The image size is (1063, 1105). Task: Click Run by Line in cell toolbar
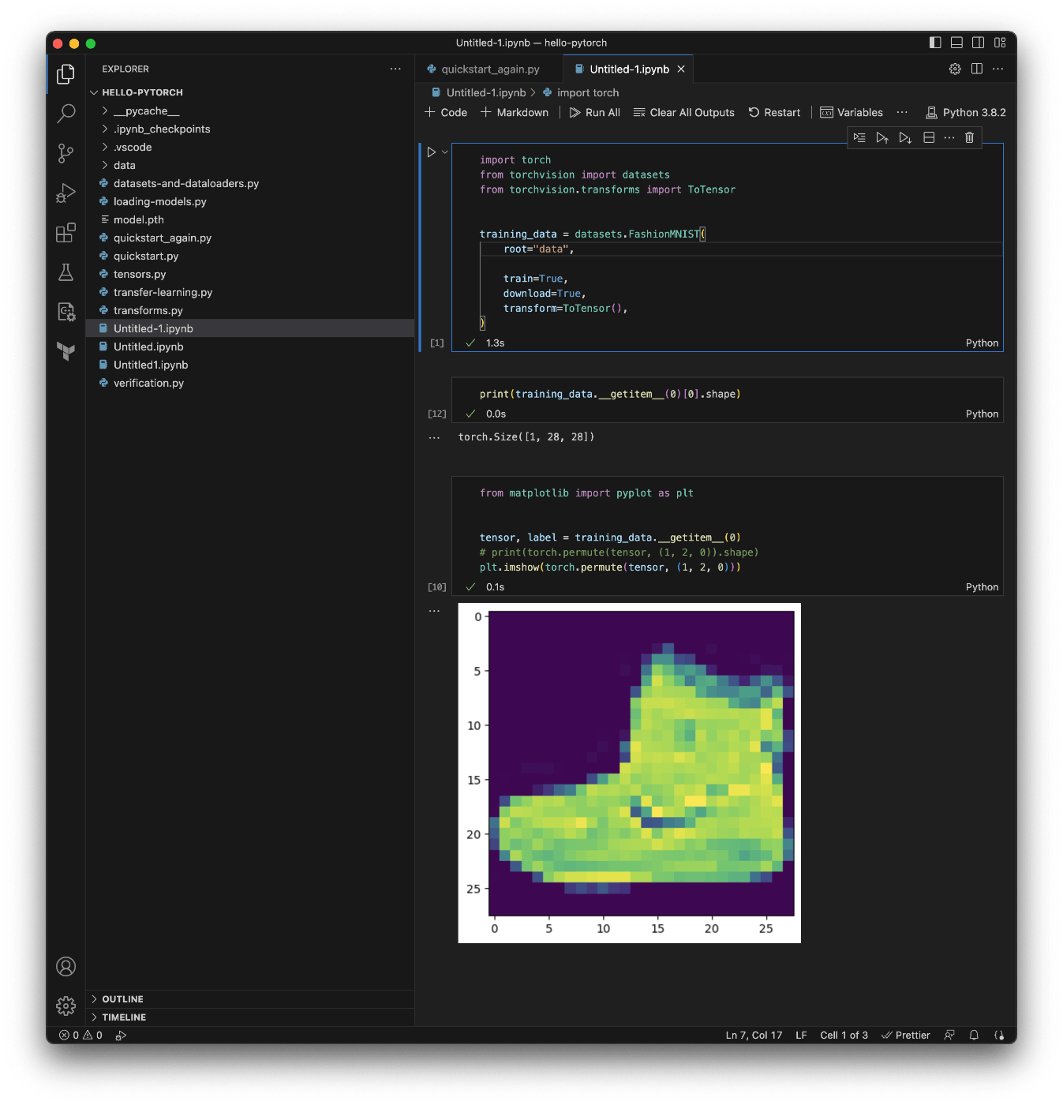point(860,137)
